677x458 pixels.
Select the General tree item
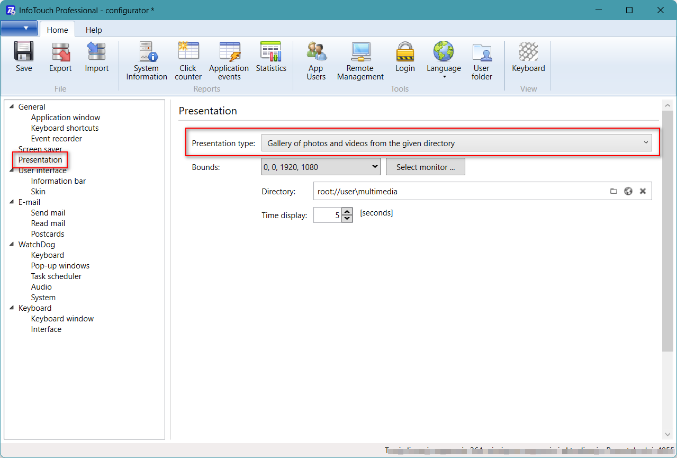tap(32, 106)
